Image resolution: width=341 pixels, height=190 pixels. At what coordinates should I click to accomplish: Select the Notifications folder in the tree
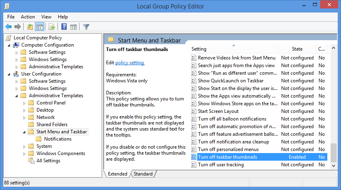click(58, 139)
